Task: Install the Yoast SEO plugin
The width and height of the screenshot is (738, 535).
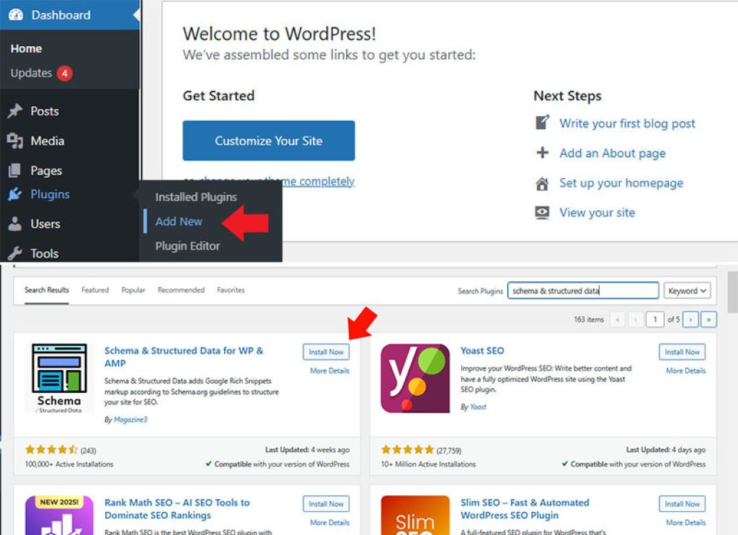Action: pyautogui.click(x=682, y=352)
